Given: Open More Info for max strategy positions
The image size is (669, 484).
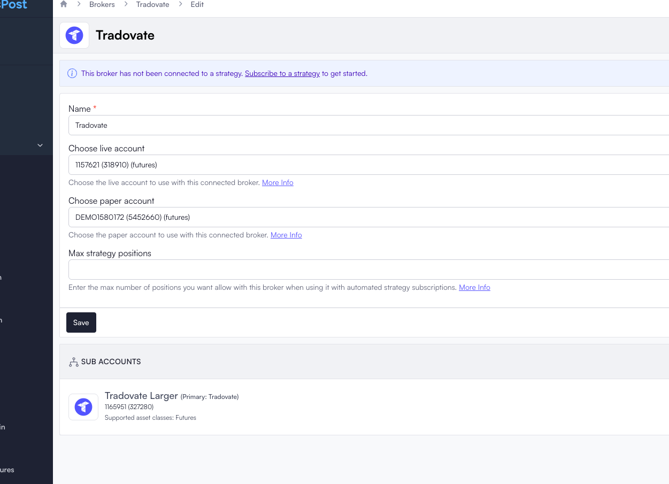Looking at the screenshot, I should (474, 287).
